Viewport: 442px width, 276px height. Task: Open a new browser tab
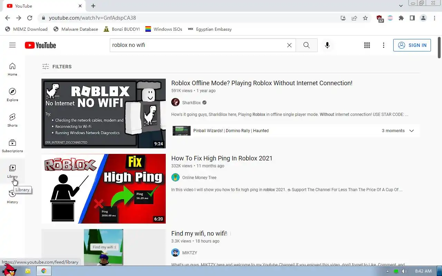coord(93,6)
